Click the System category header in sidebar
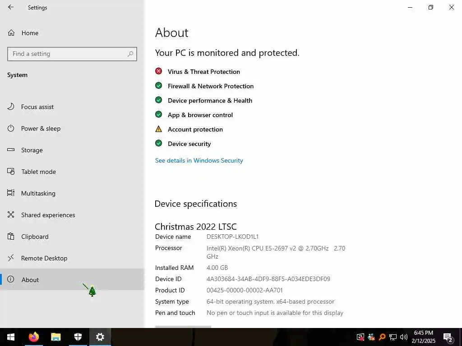This screenshot has width=462, height=346. [18, 75]
